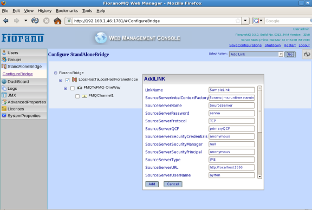This screenshot has height=210, width=312.
Task: Click the SaveConfigurations link
Action: coord(245,45)
